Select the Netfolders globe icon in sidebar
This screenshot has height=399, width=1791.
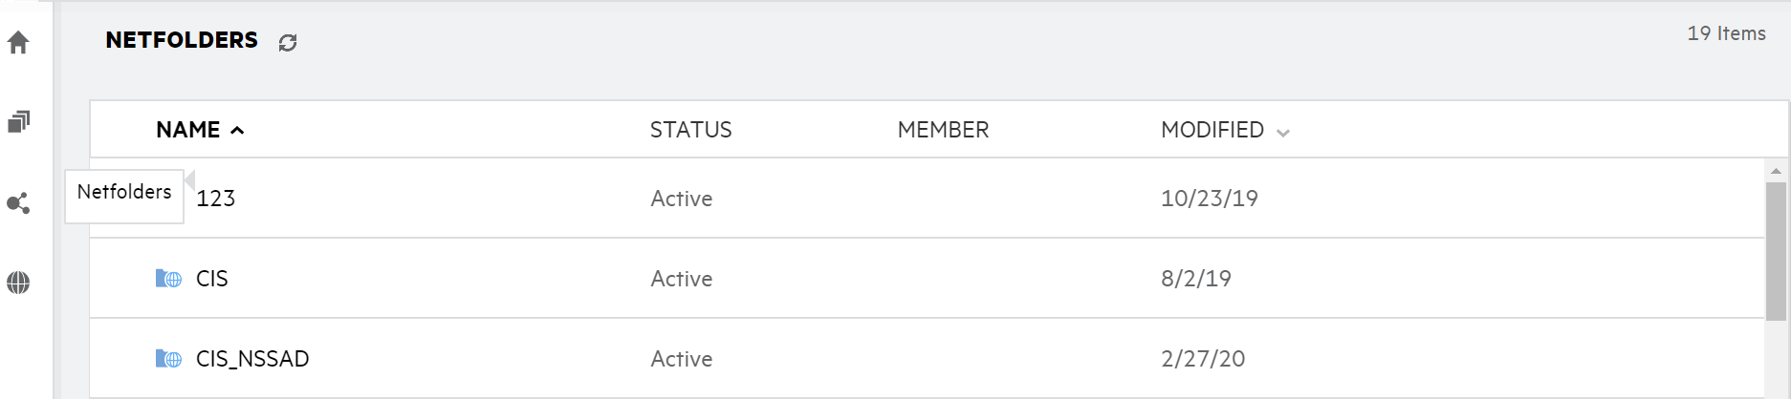click(x=18, y=283)
